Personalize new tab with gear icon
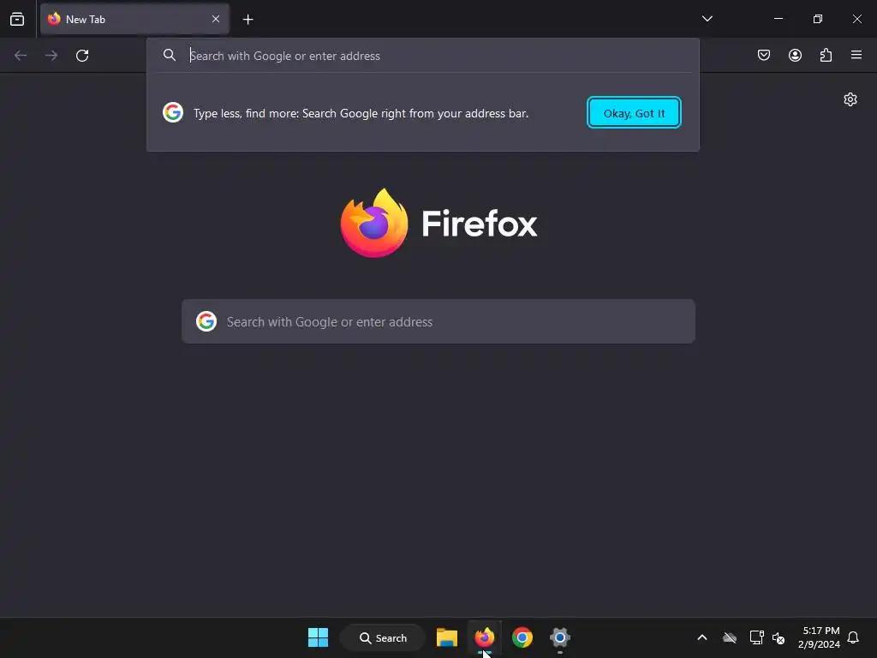 coord(850,99)
